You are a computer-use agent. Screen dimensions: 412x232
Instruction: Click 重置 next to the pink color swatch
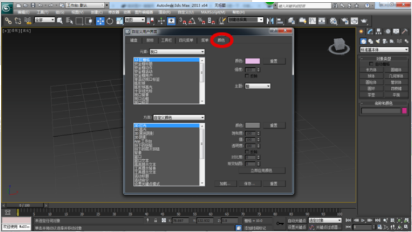tap(273, 61)
